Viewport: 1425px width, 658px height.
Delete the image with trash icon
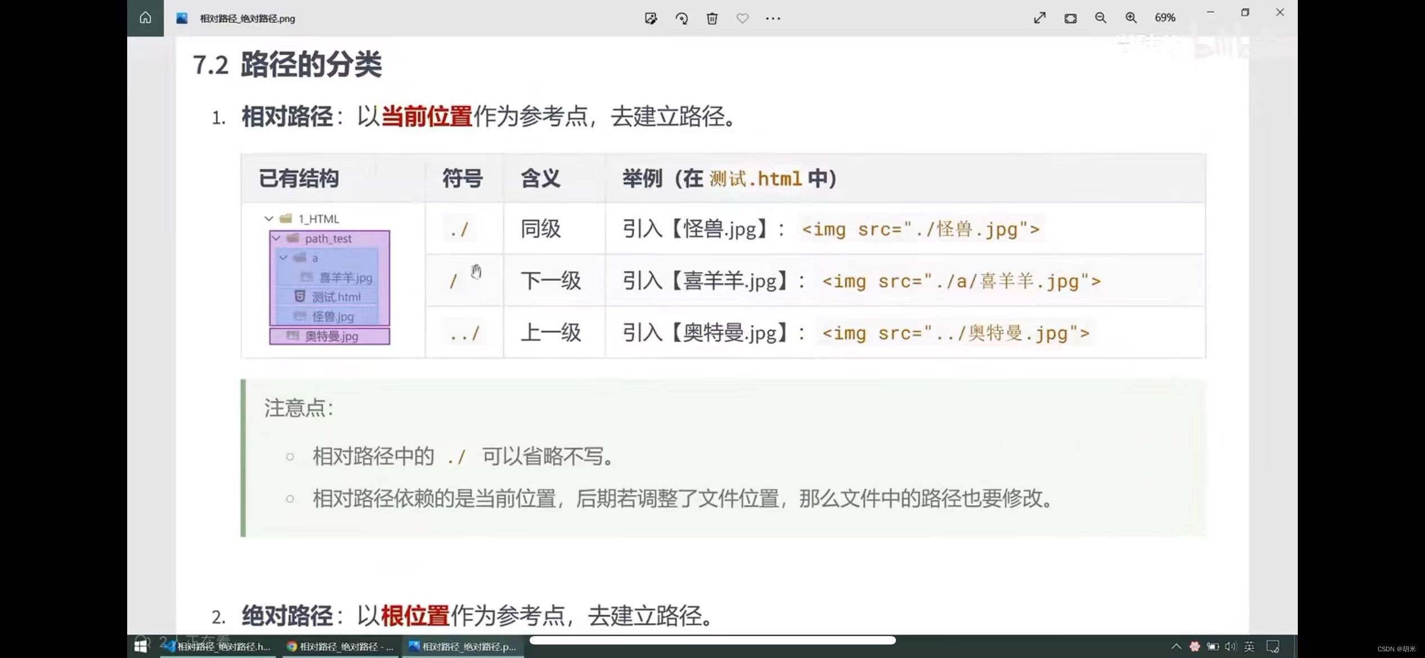tap(712, 19)
